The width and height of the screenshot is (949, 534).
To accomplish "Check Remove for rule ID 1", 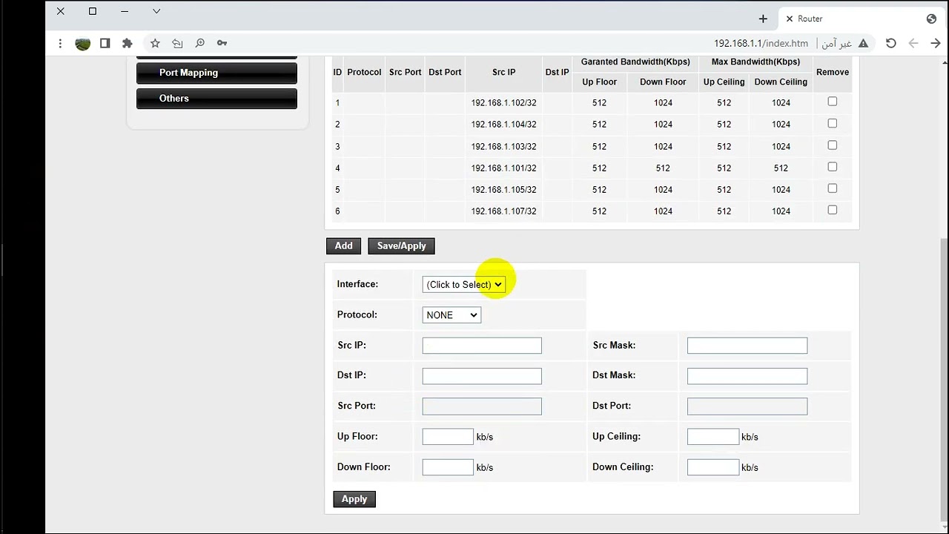I will 833,102.
